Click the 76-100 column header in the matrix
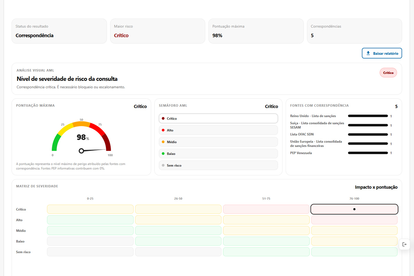 coord(354,199)
